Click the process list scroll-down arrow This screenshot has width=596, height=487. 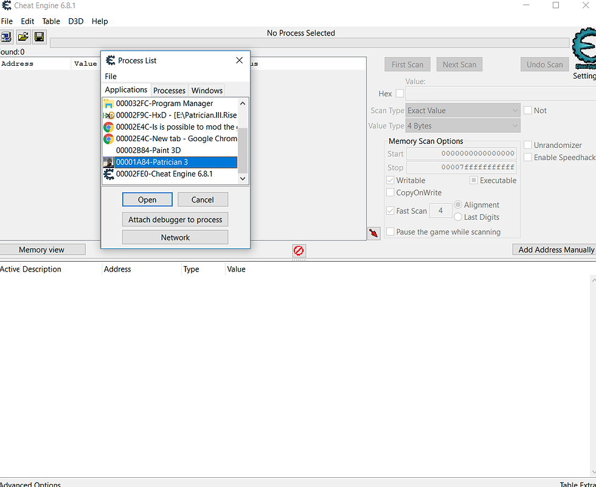(243, 178)
